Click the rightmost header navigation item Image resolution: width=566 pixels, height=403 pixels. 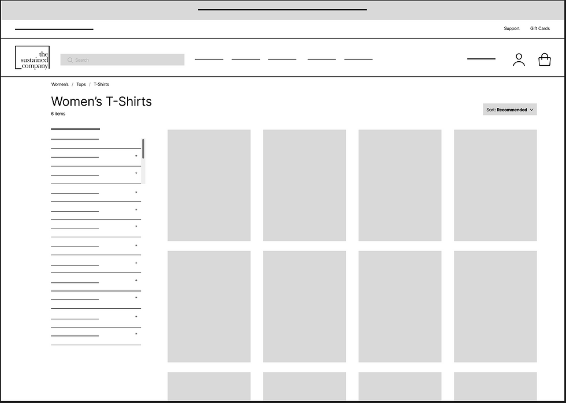358,58
